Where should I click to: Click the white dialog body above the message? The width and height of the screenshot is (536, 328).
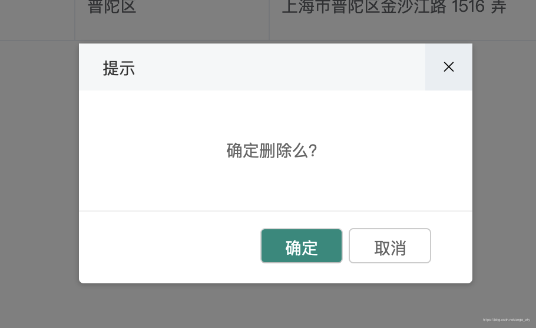[276, 116]
